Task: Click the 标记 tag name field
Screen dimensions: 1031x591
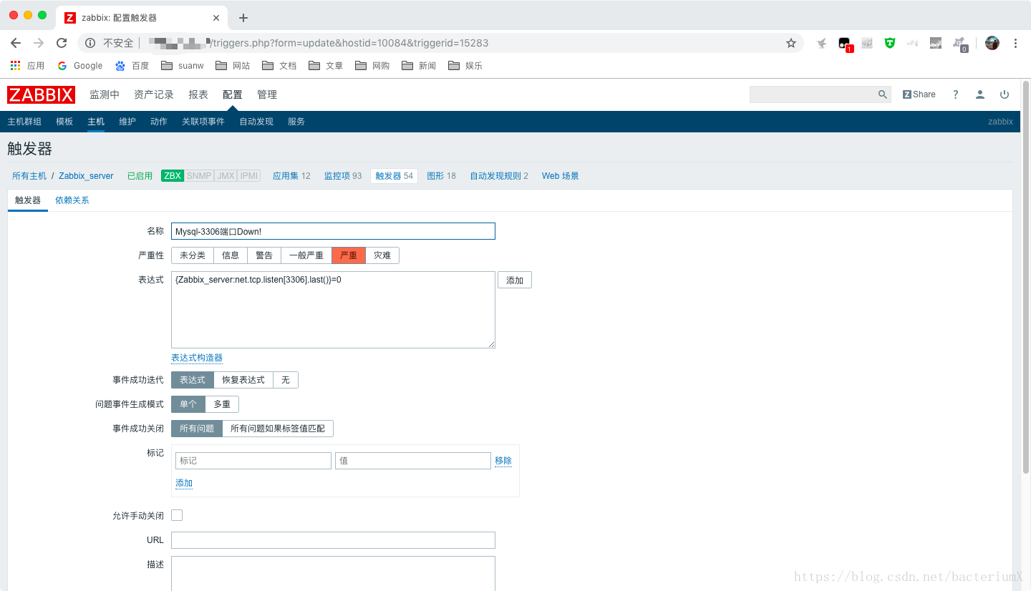Action: pos(253,461)
